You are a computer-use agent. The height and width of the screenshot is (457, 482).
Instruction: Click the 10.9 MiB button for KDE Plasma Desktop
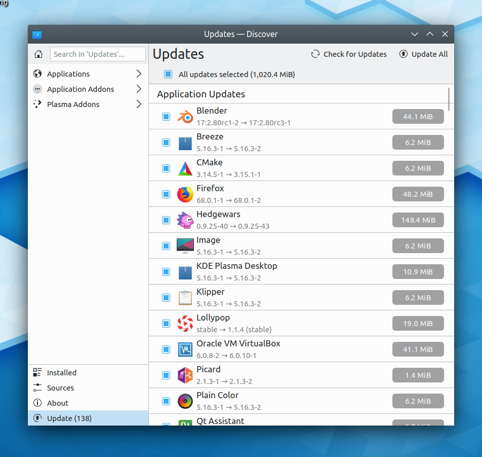[x=418, y=272]
